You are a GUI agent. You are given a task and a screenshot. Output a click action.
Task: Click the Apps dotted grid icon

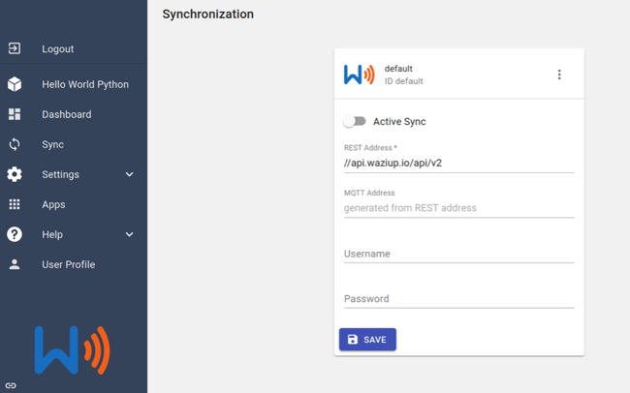coord(15,204)
